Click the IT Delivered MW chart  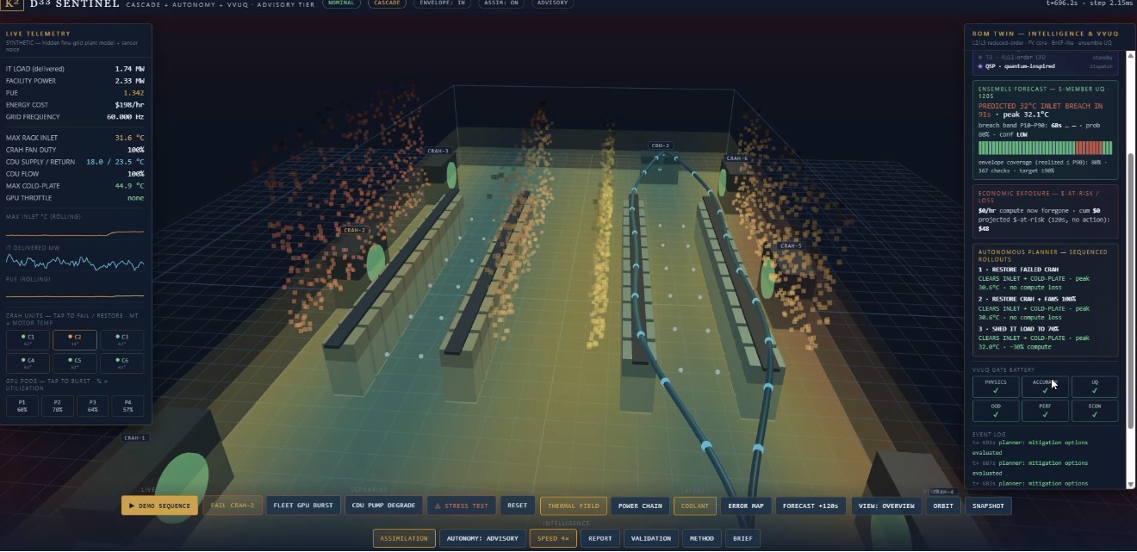(75, 263)
